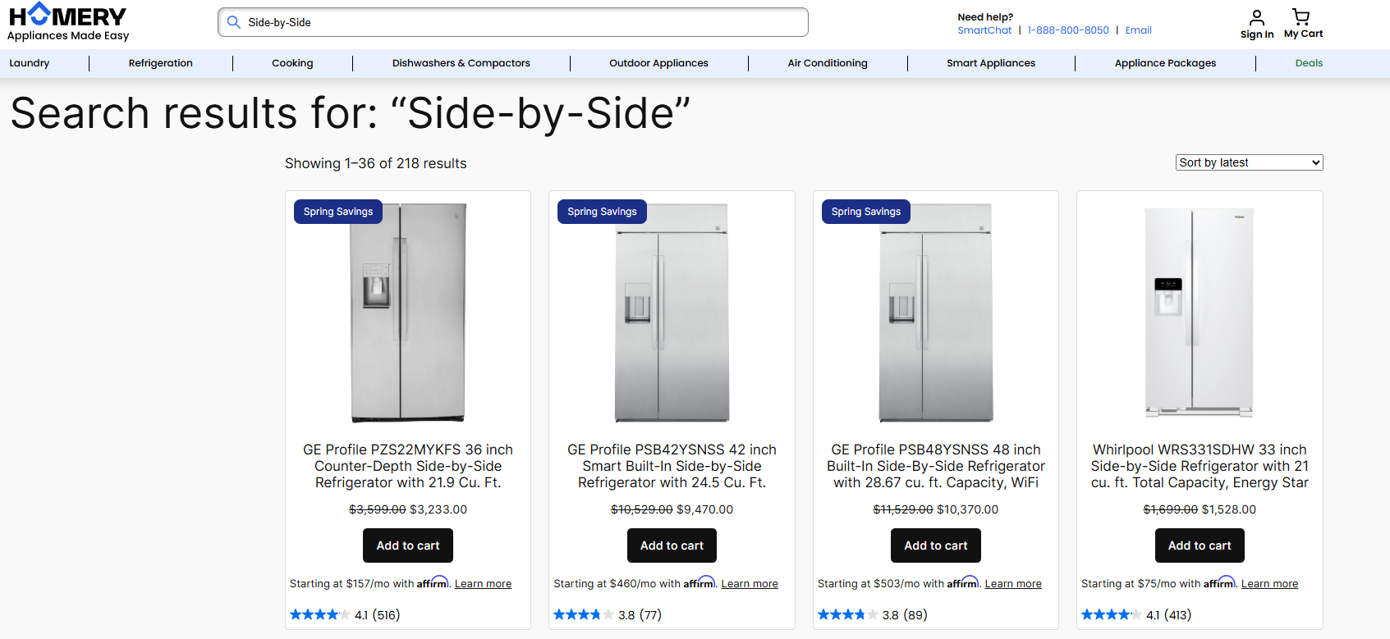Add GE Profile PSB48YSNSS to cart

tap(936, 545)
